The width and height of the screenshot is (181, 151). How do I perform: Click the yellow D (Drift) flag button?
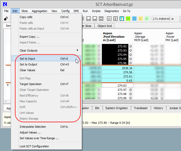click(x=141, y=19)
